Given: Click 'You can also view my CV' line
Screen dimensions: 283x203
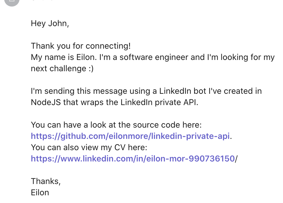Looking at the screenshot, I should pyautogui.click(x=89, y=148).
